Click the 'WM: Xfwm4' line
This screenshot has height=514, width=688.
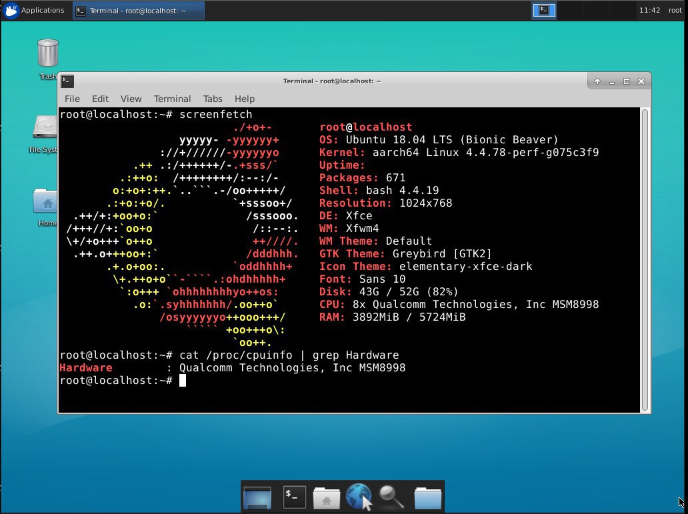tap(349, 228)
